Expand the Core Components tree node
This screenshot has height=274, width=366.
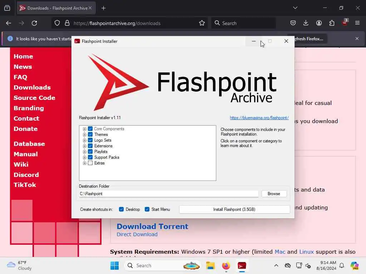click(84, 129)
